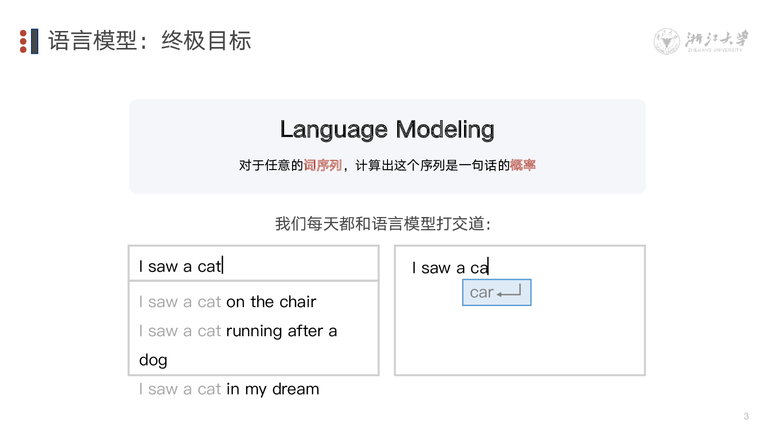
Task: Click the line 我们每天都和语言模型打交道
Action: [383, 224]
